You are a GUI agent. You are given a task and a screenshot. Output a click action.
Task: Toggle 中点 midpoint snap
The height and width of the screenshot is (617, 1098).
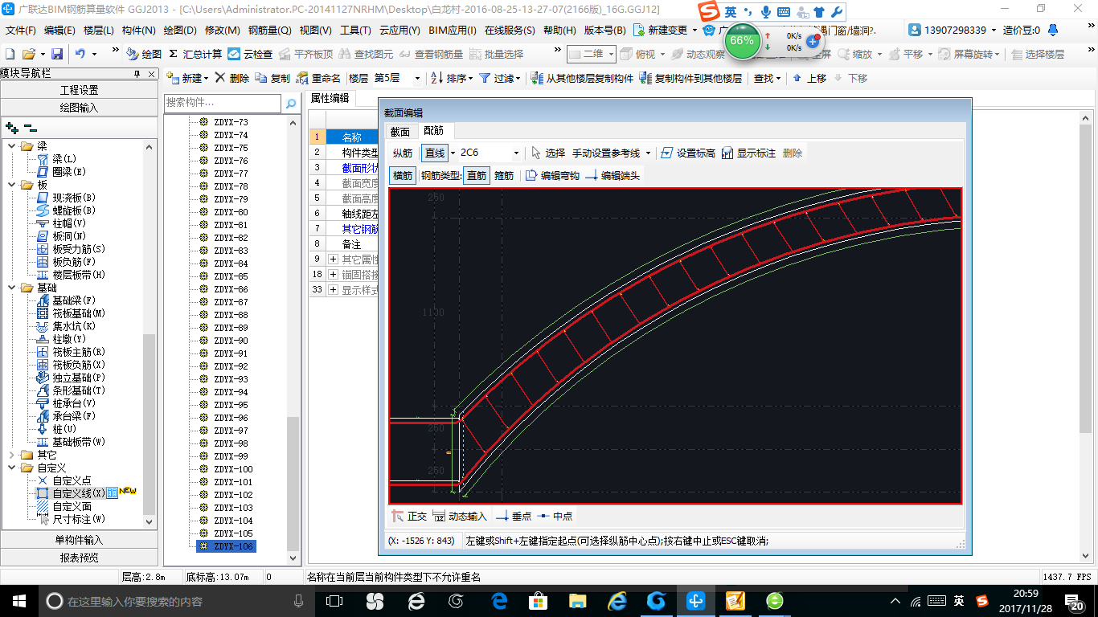pos(555,516)
